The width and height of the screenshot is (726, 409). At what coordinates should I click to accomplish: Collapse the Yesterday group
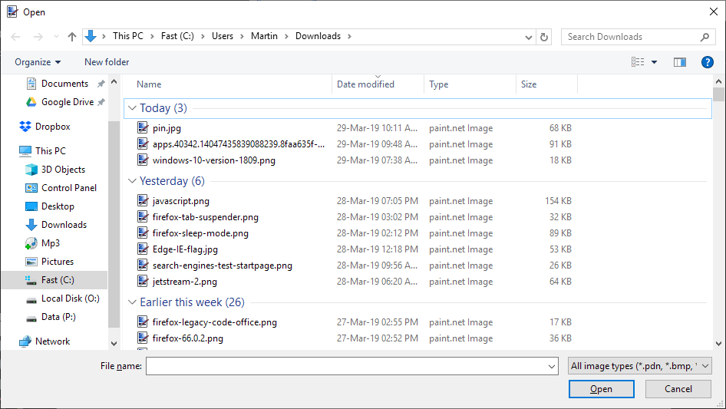pyautogui.click(x=132, y=181)
